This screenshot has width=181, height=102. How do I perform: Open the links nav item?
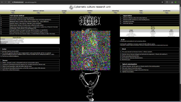point(141,11)
